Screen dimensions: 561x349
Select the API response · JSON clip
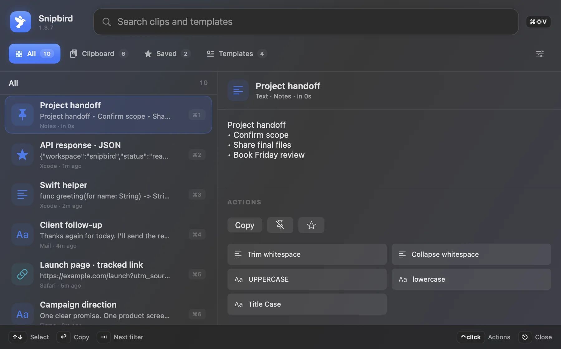click(x=108, y=155)
